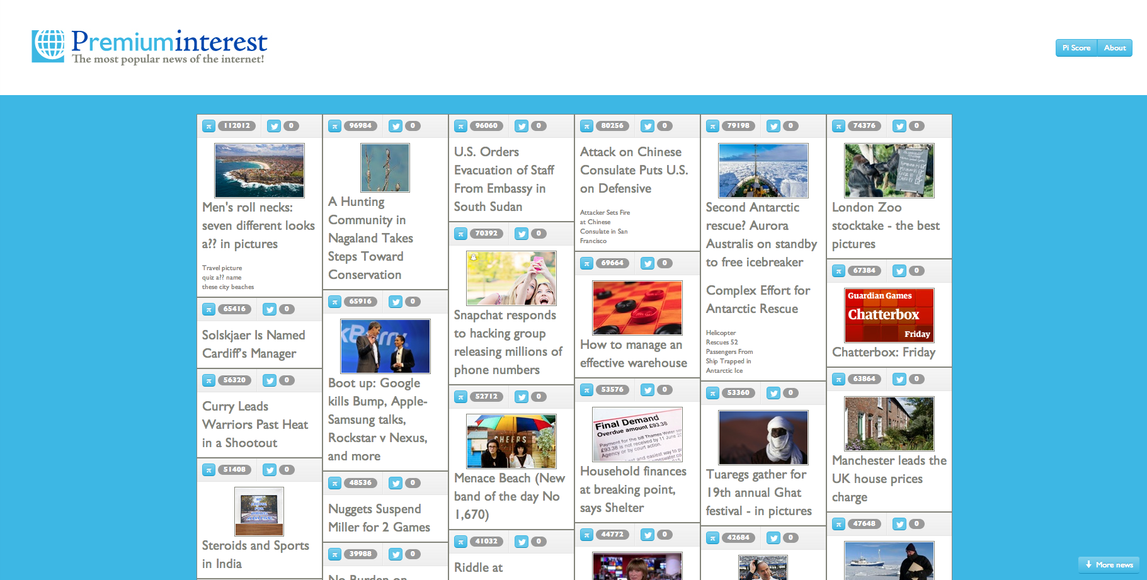
Task: Click the Twitter icon beside score 80256
Action: [648, 126]
